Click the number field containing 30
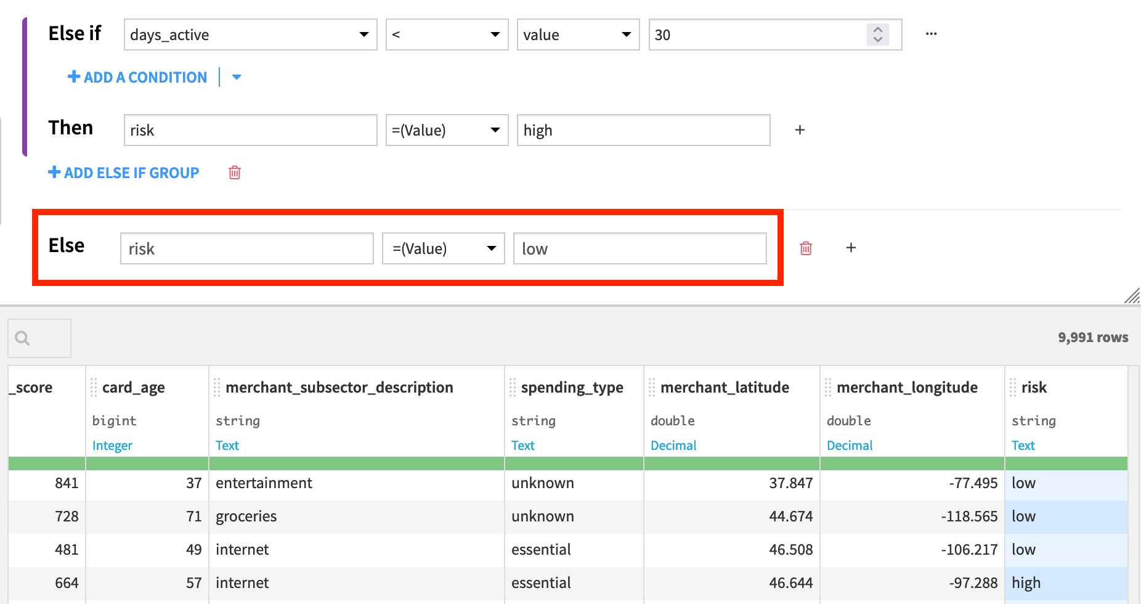Viewport: 1141px width, 604px height. [775, 35]
